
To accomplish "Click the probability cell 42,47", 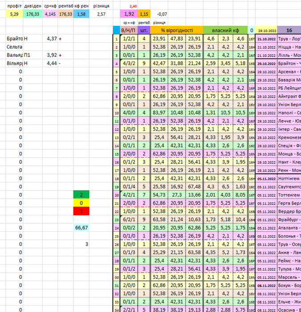I will click(x=159, y=63).
